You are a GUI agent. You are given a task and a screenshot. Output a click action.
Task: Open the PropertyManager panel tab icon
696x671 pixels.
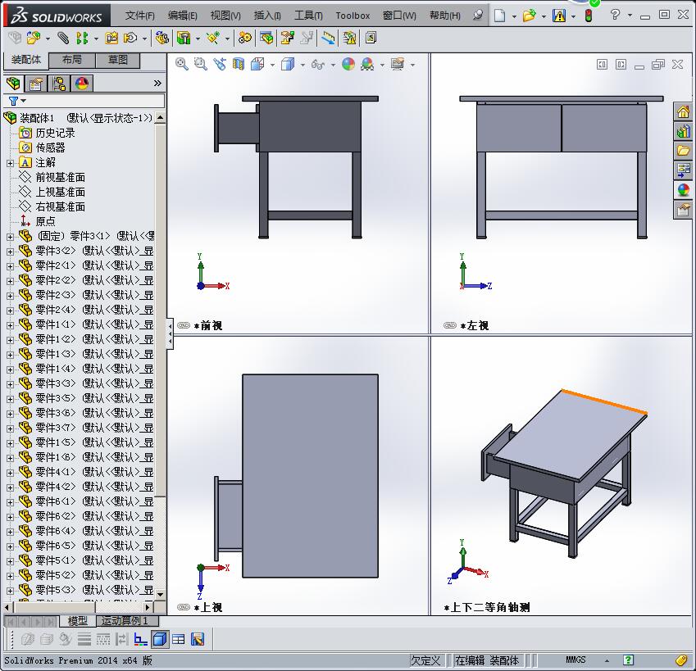(x=36, y=84)
